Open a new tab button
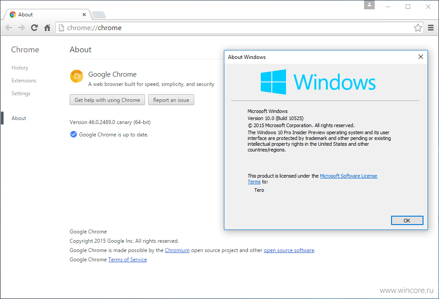The image size is (439, 299). click(99, 15)
